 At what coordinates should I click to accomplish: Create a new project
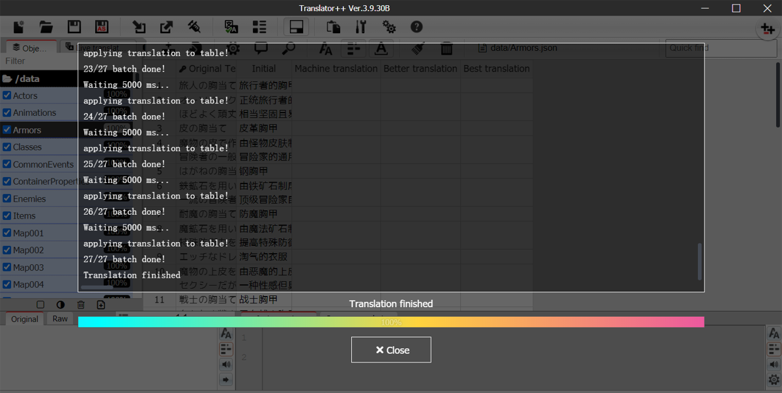pos(18,27)
